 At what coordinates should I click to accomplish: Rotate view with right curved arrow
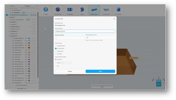(164, 80)
